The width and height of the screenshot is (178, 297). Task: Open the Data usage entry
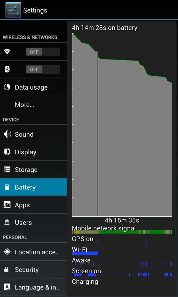click(33, 87)
